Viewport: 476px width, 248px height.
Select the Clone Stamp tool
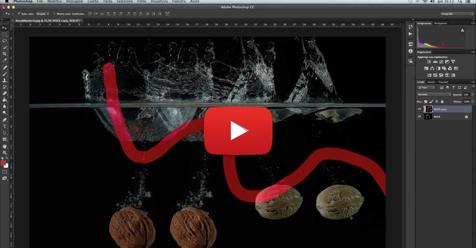pos(4,81)
